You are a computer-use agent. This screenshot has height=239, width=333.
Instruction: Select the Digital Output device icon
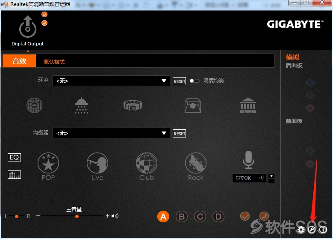[28, 27]
